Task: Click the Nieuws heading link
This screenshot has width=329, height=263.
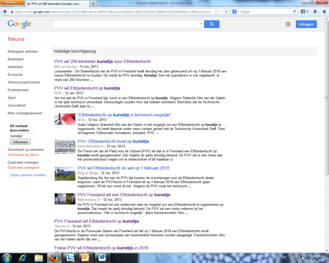Action: click(16, 39)
